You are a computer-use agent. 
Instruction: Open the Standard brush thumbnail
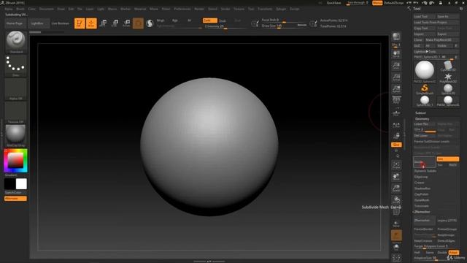(x=15, y=41)
